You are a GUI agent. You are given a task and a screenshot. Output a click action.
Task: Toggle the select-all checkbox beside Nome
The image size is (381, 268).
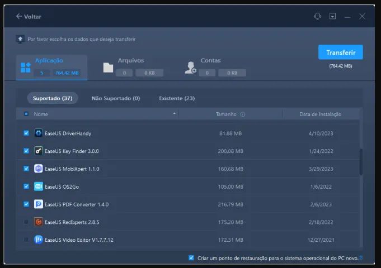coord(26,114)
